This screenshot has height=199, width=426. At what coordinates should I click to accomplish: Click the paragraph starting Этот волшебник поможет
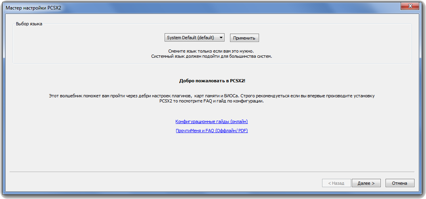212,99
